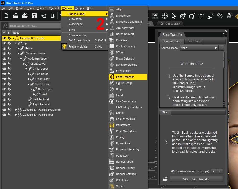This screenshot has width=238, height=189.
Task: Open the Scripts menu
Action: coord(79,8)
